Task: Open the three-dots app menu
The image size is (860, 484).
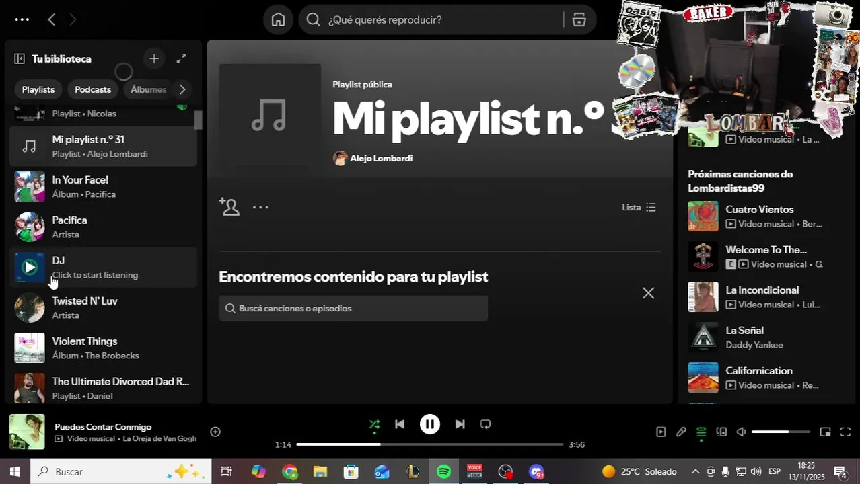Action: tap(22, 19)
